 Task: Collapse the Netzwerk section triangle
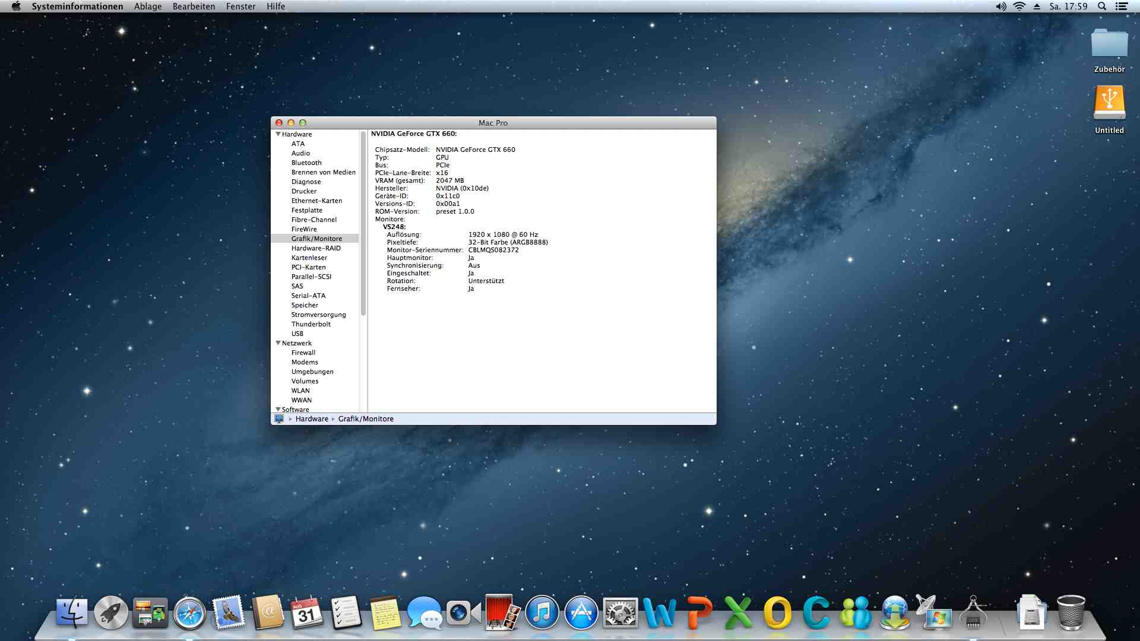[278, 343]
